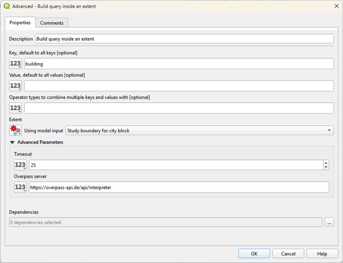Click the Operator types input field
The width and height of the screenshot is (343, 263).
pyautogui.click(x=179, y=108)
